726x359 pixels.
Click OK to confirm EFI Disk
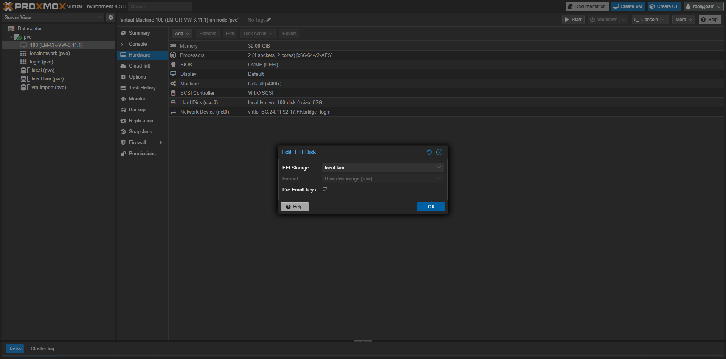[431, 207]
